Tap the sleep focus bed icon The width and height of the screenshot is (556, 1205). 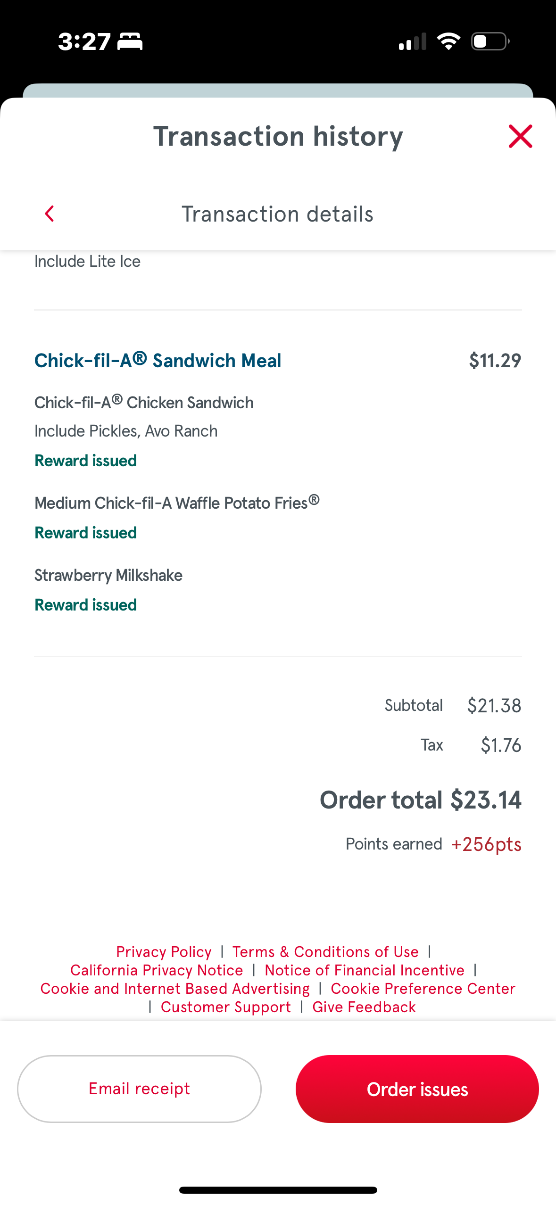click(130, 41)
